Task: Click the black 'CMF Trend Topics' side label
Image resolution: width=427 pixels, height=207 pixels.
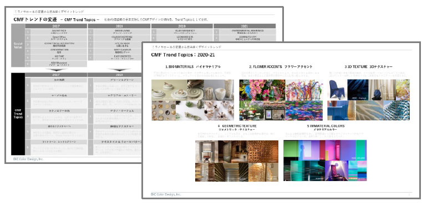Action: 18,114
